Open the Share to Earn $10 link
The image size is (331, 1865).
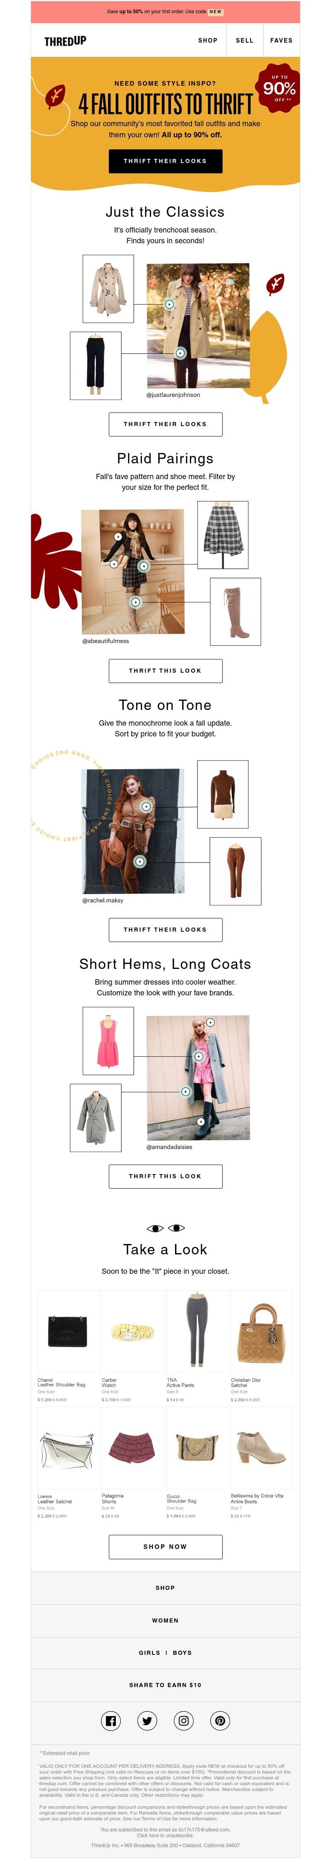point(165,1685)
